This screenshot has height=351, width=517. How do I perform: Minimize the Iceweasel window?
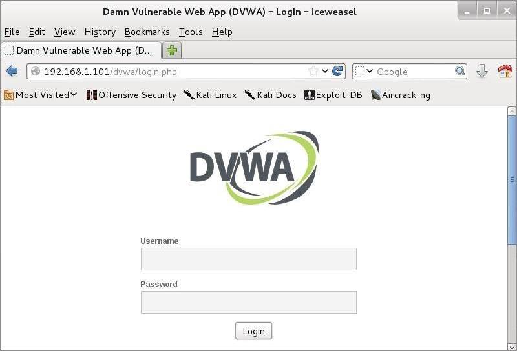pos(467,12)
